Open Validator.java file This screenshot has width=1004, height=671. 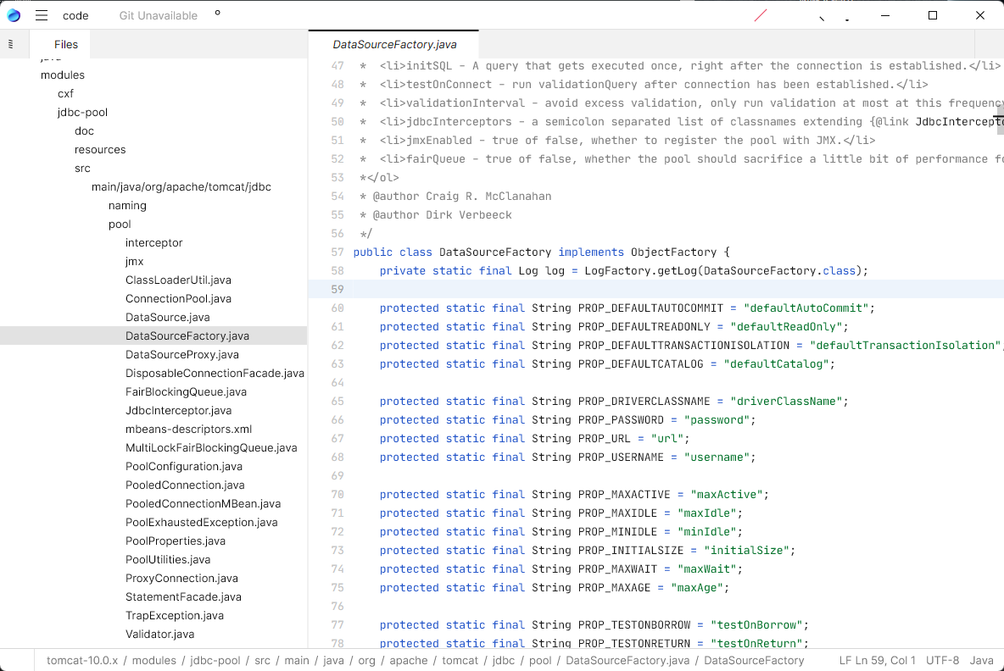[159, 634]
